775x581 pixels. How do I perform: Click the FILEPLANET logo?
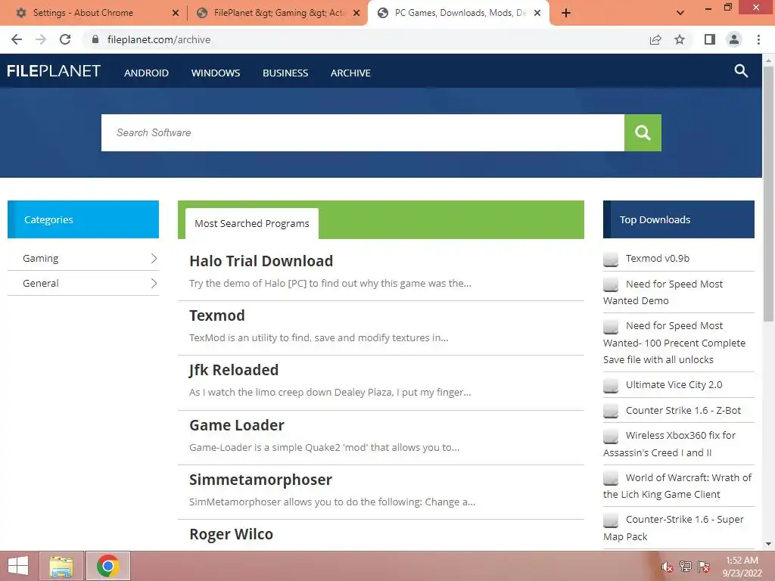pyautogui.click(x=54, y=71)
